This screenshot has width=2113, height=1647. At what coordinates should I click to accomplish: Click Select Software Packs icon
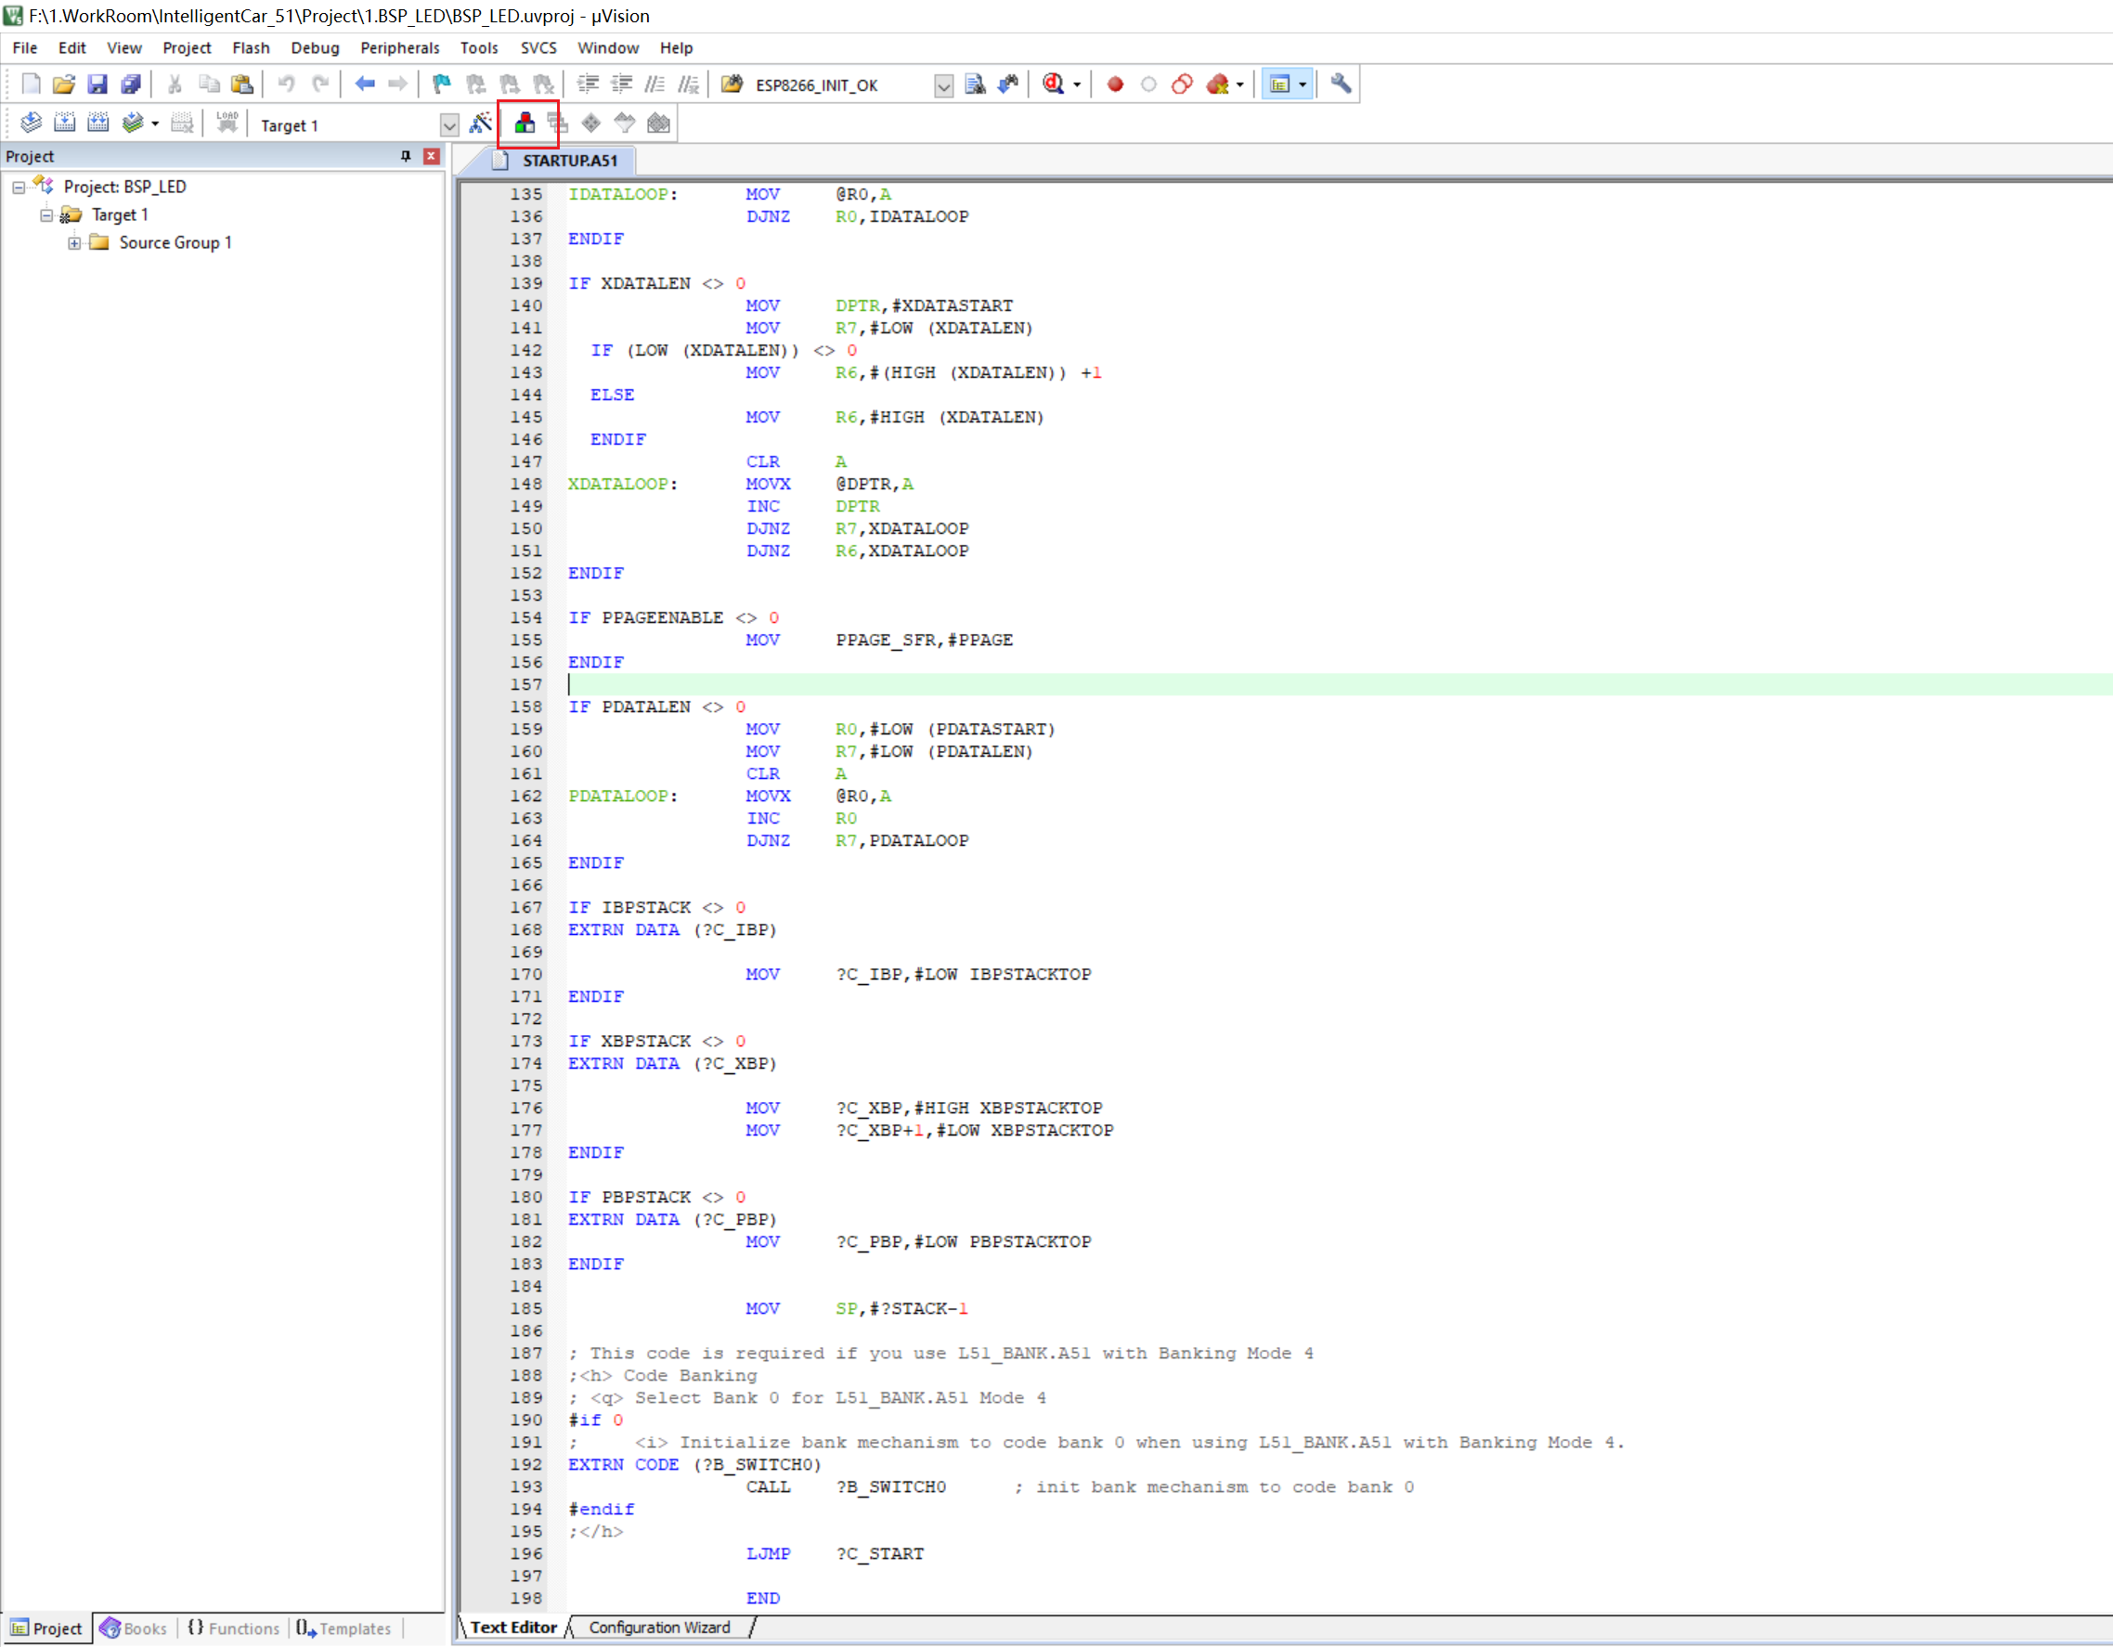(625, 123)
